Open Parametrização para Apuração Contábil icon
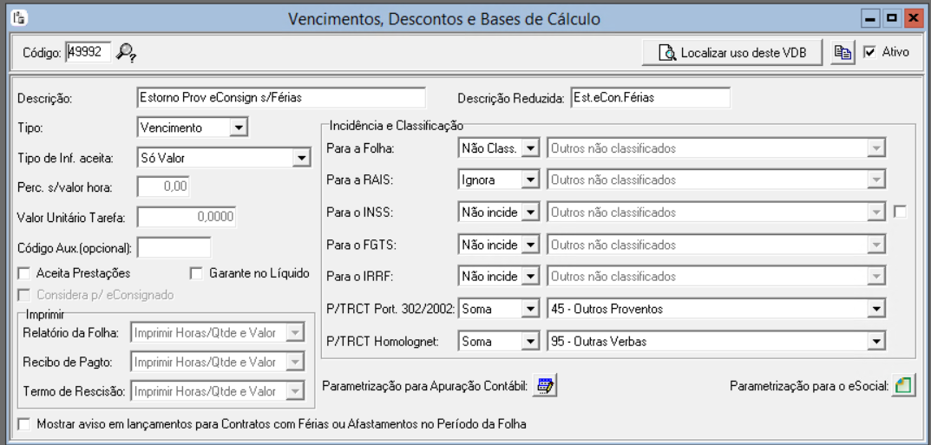 [x=545, y=386]
